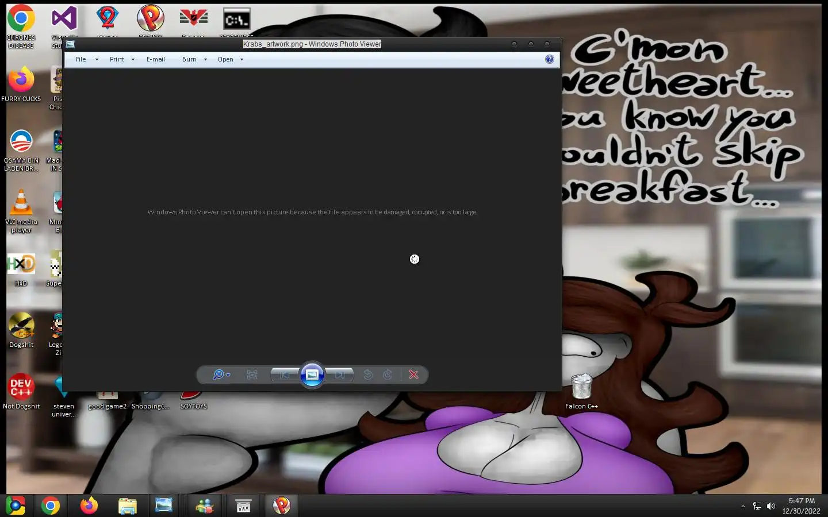Go to the previous picture
Viewport: 828px width, 517px height.
pyautogui.click(x=285, y=375)
